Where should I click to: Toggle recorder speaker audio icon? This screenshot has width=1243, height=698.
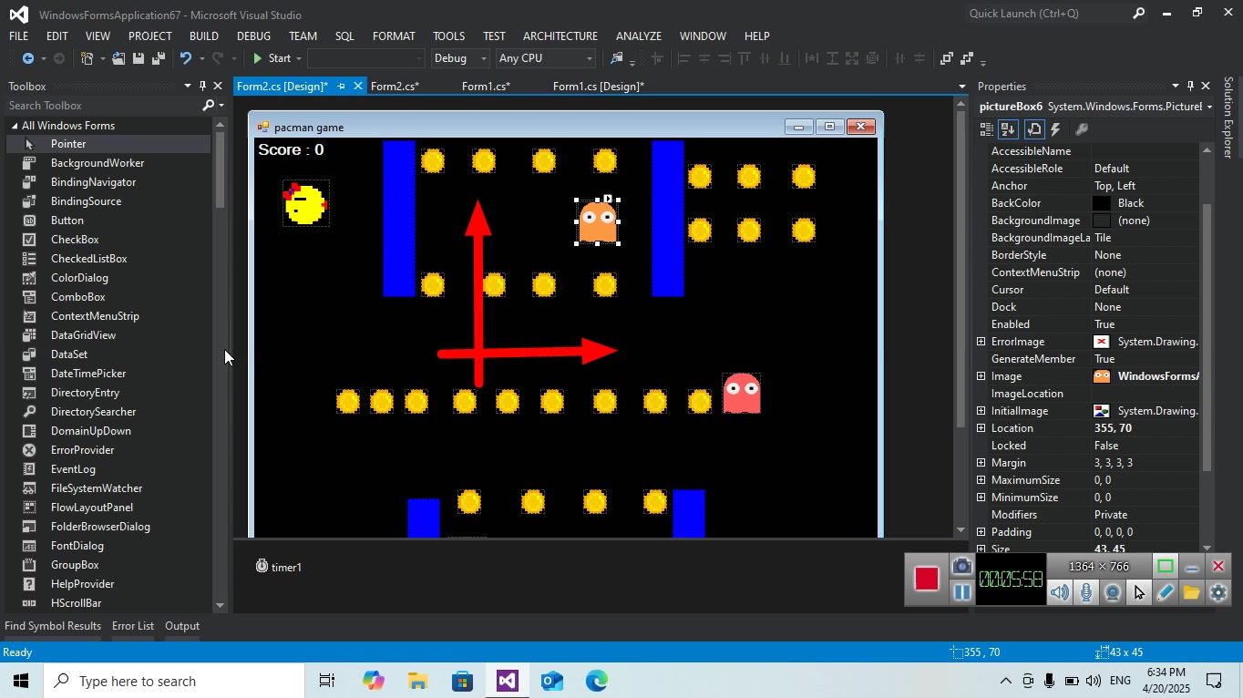1060,593
